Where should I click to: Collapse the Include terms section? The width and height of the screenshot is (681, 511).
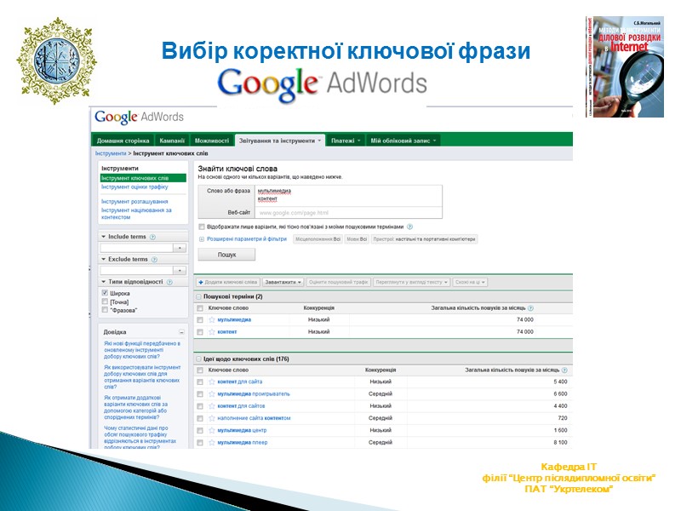104,237
